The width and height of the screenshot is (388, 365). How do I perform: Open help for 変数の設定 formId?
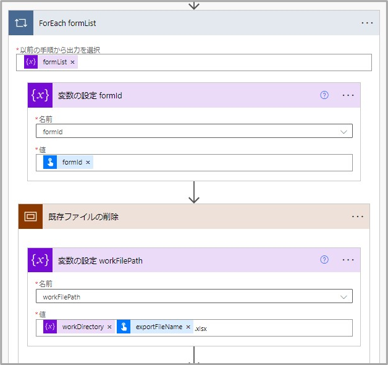324,95
